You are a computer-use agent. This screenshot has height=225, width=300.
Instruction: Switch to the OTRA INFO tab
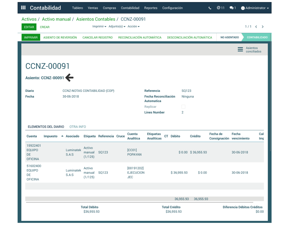[78, 127]
